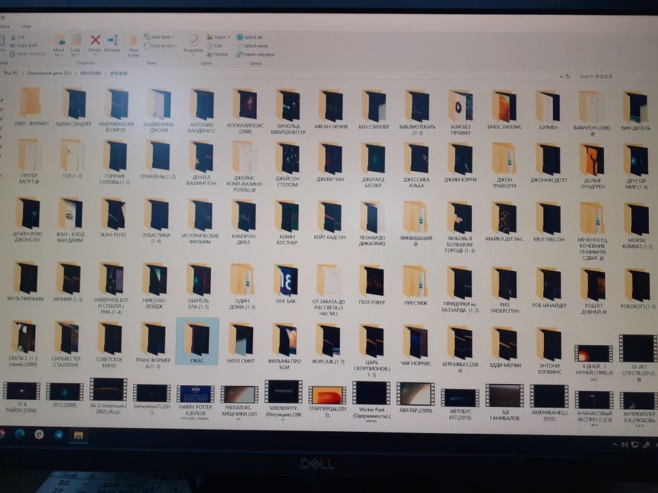
Task: Select the ДЖЕКИ ЧАН folder
Action: point(330,162)
